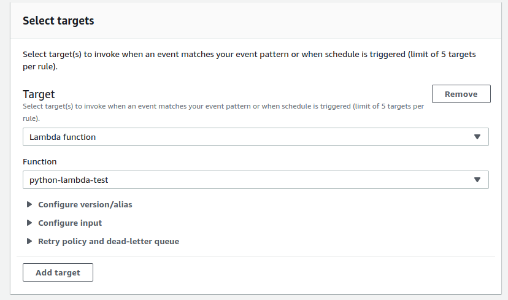
Task: Expand Retry policy and dead-letter queue
Action: coord(108,241)
